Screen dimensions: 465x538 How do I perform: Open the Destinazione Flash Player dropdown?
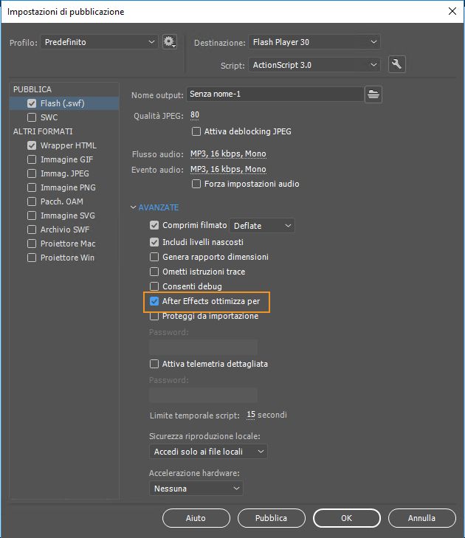pos(314,42)
